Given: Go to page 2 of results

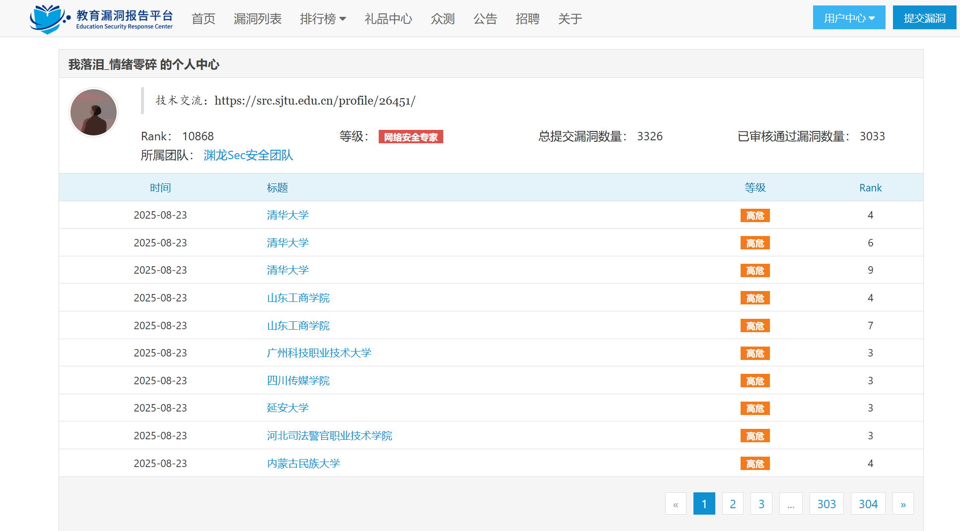Looking at the screenshot, I should coord(732,504).
